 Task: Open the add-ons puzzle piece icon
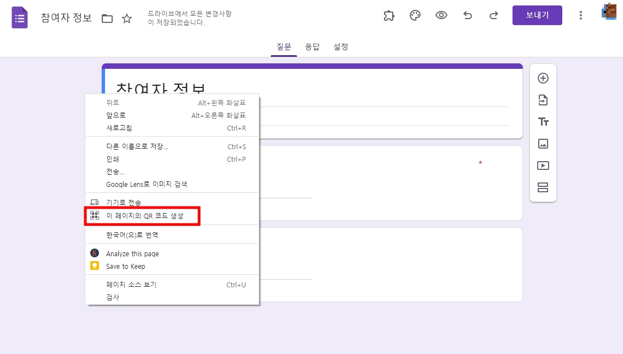click(x=388, y=15)
